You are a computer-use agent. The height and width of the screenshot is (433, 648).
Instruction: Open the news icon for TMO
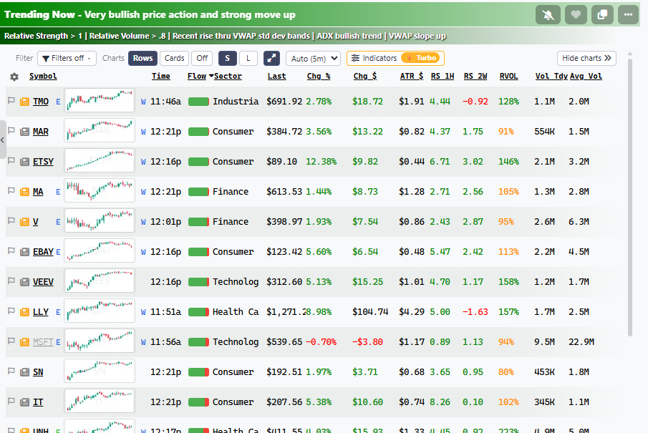25,102
